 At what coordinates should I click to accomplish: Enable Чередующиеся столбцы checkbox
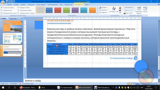coord(18,13)
